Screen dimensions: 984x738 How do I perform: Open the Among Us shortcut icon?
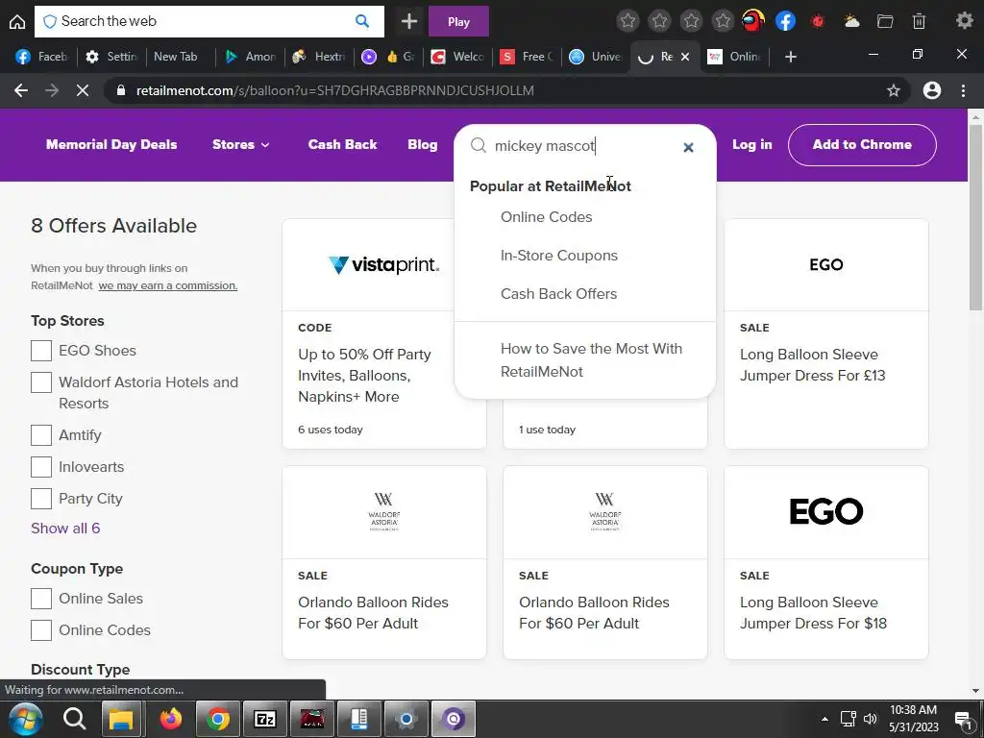[753, 21]
